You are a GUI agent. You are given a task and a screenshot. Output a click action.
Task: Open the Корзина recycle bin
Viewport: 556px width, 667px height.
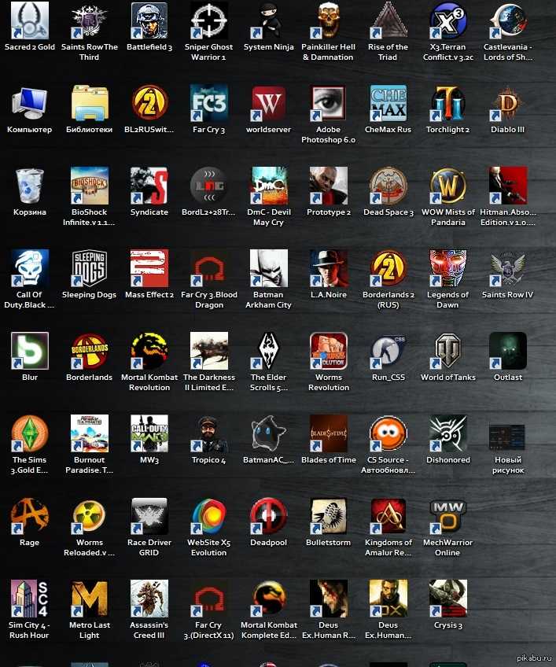pos(30,186)
